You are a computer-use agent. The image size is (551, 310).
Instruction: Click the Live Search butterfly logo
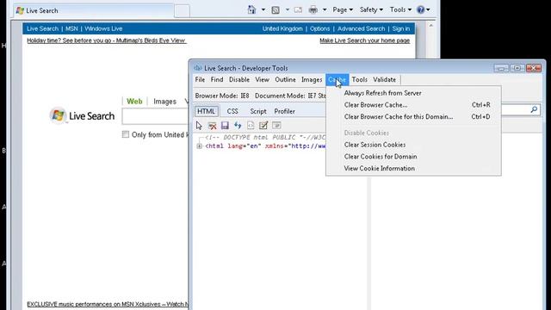pyautogui.click(x=58, y=115)
